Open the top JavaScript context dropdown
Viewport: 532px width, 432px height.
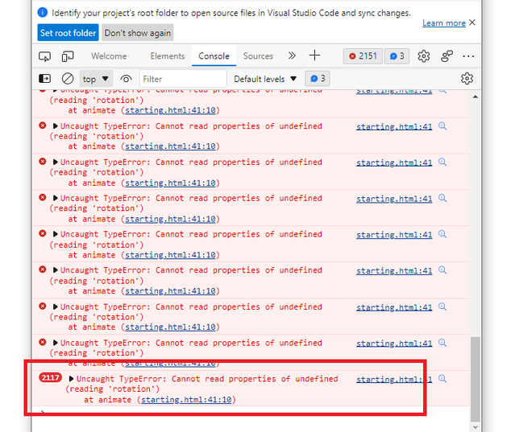pos(96,79)
